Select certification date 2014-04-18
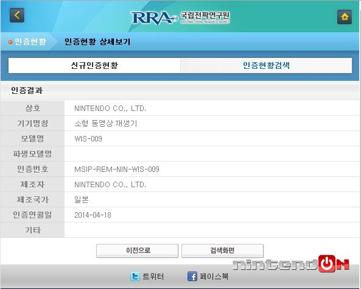 [93, 215]
